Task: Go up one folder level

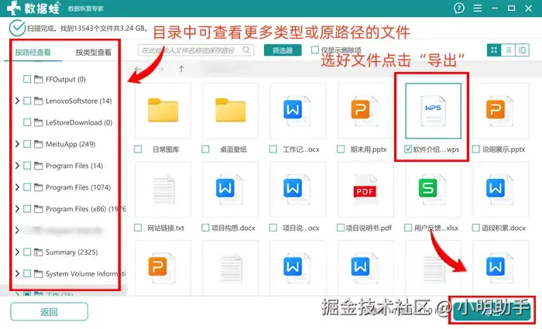Action: tap(181, 69)
